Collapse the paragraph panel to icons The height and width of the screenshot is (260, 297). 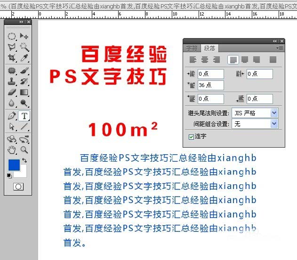pyautogui.click(x=275, y=41)
